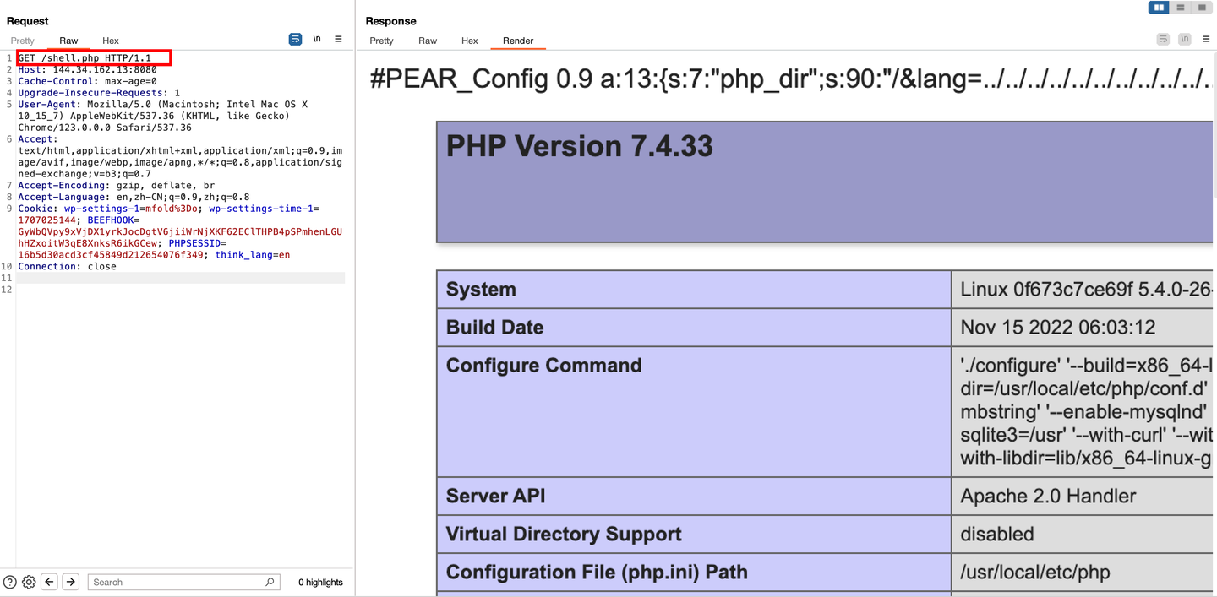Toggle word wrap in the Response editor
This screenshot has height=597, width=1217.
[1163, 39]
